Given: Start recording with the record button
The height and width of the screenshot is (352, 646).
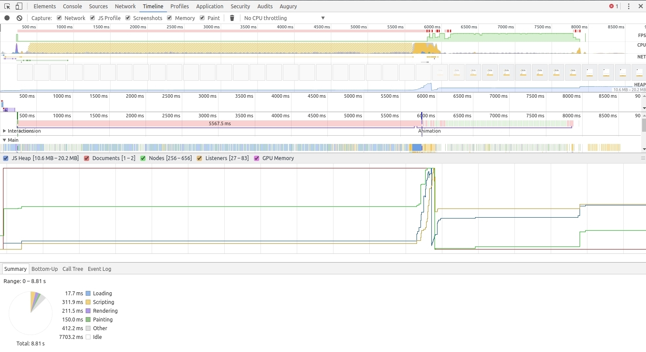Looking at the screenshot, I should click(7, 18).
